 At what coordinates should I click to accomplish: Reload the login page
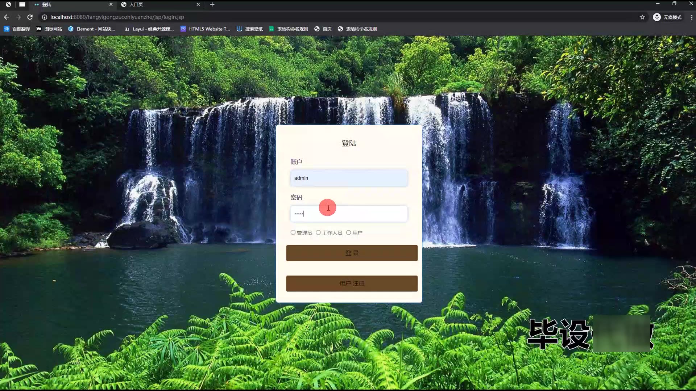coord(30,17)
